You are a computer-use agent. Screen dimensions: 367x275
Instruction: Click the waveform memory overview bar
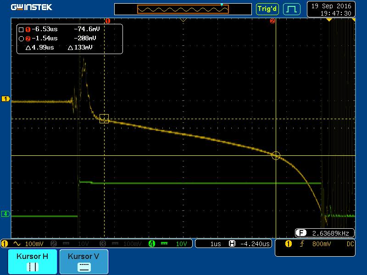coord(183,9)
